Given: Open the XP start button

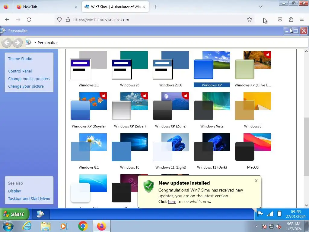Looking at the screenshot, I should pos(14,214).
